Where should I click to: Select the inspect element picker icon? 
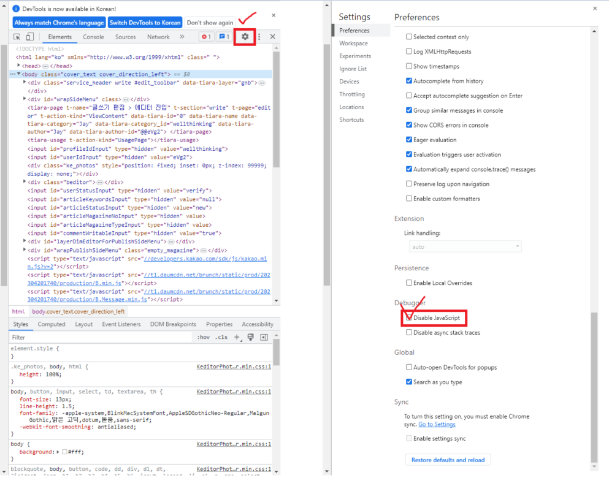pyautogui.click(x=17, y=37)
